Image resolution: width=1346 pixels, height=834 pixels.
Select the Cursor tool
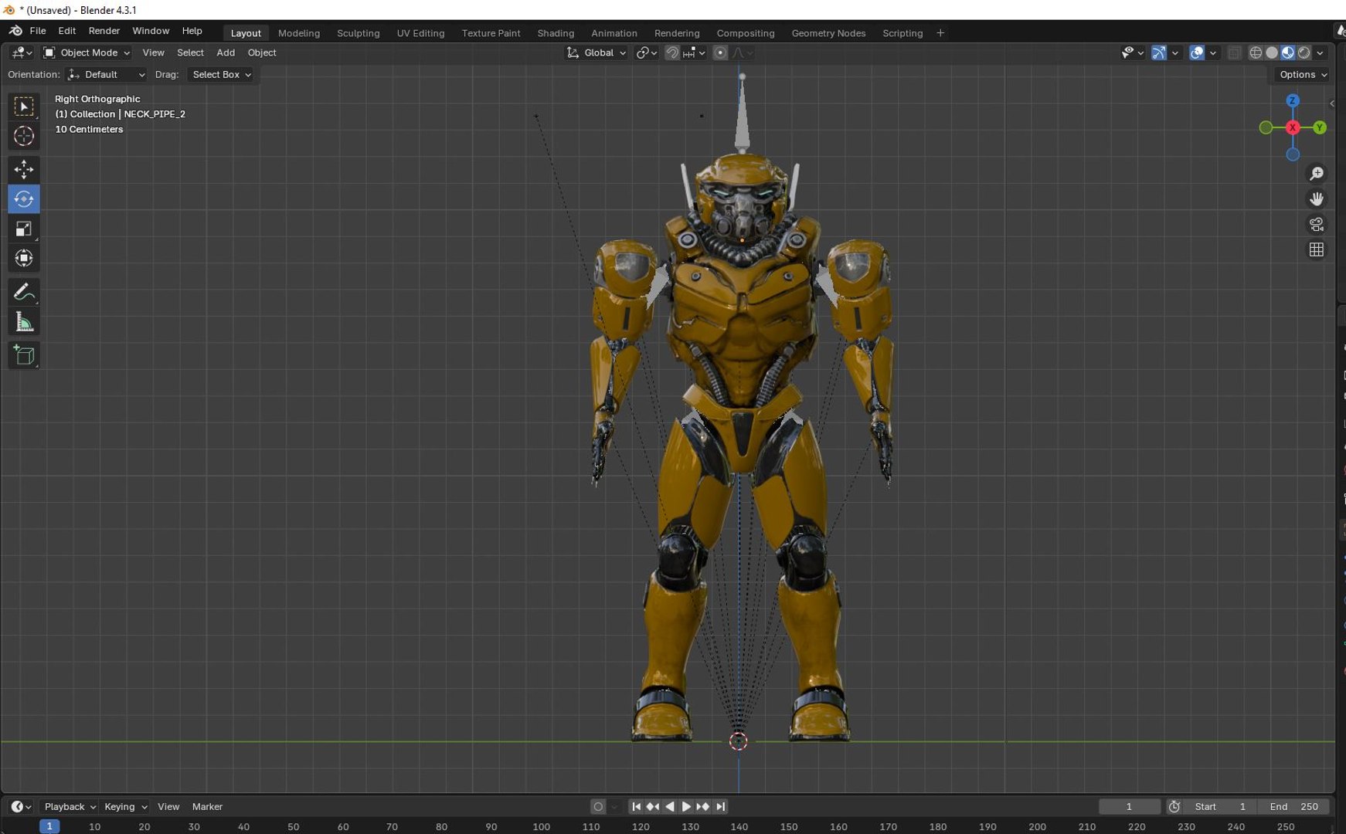[x=24, y=137]
